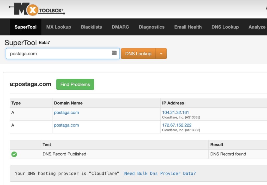Click type A cell in 172.67.152.222 row
The width and height of the screenshot is (267, 185).
tap(31, 127)
